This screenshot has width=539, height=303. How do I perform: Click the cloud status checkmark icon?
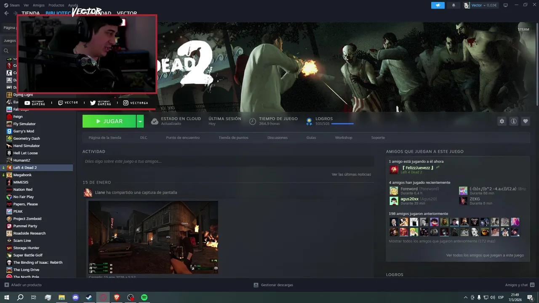(155, 121)
